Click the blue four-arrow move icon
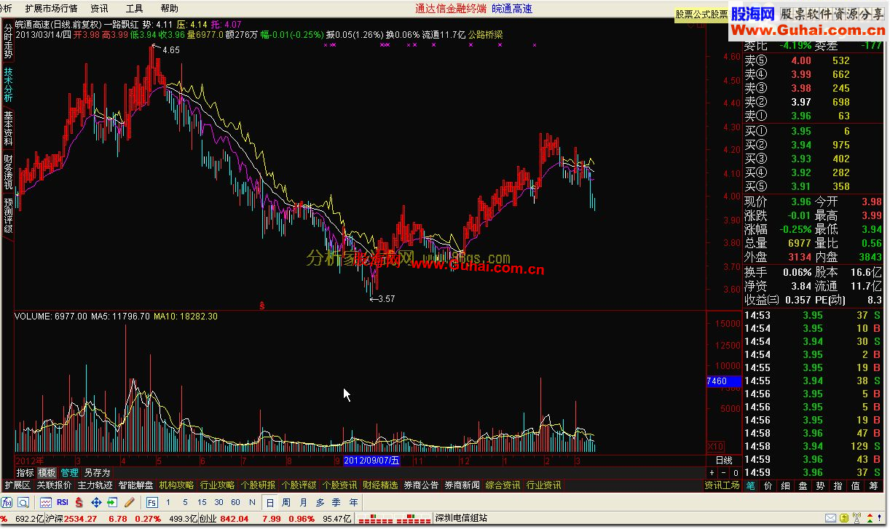890x529 pixels. (96, 502)
